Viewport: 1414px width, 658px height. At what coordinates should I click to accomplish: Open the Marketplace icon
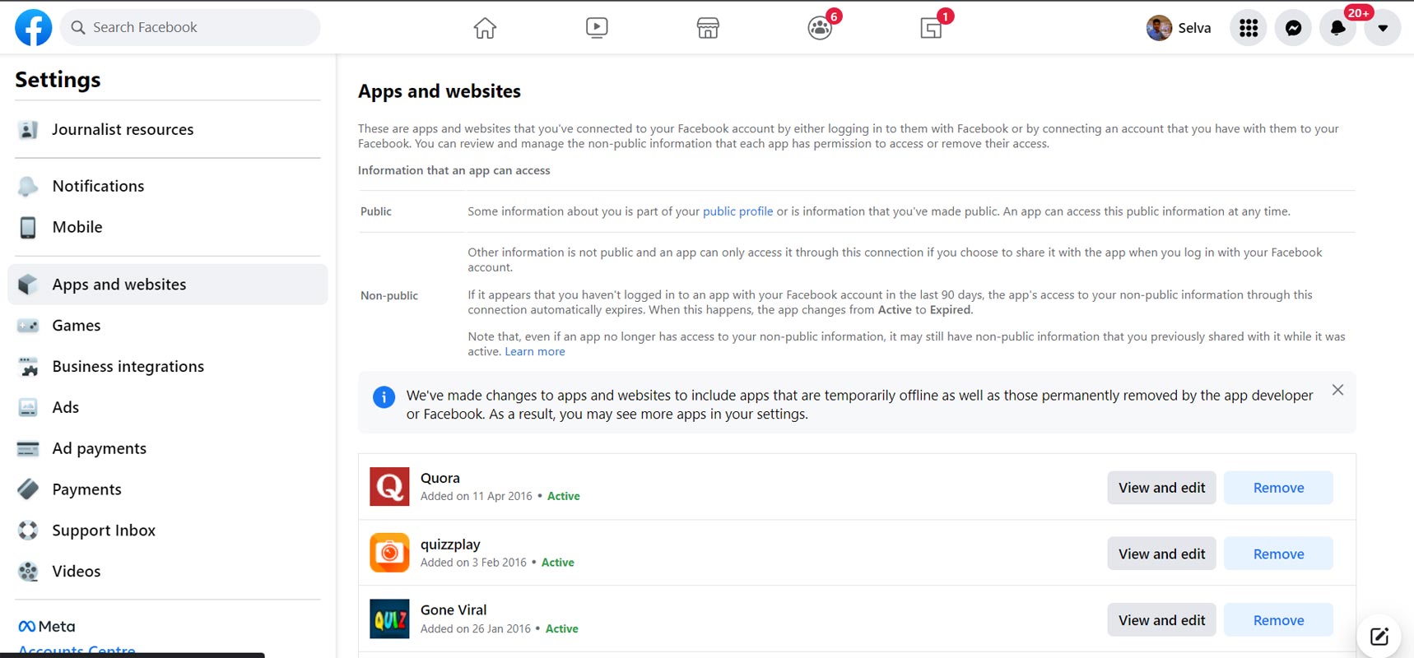708,28
